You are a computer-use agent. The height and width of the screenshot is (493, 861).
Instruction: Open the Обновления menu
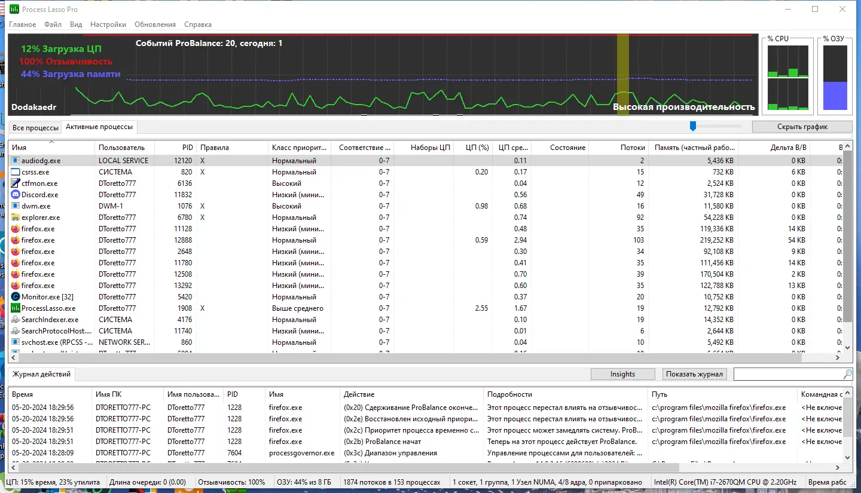155,25
